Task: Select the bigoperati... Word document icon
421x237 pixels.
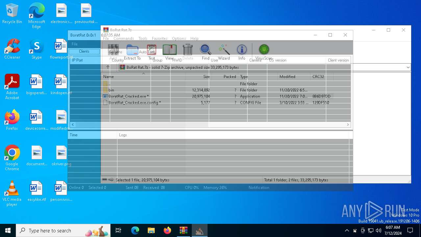Action: tap(37, 85)
